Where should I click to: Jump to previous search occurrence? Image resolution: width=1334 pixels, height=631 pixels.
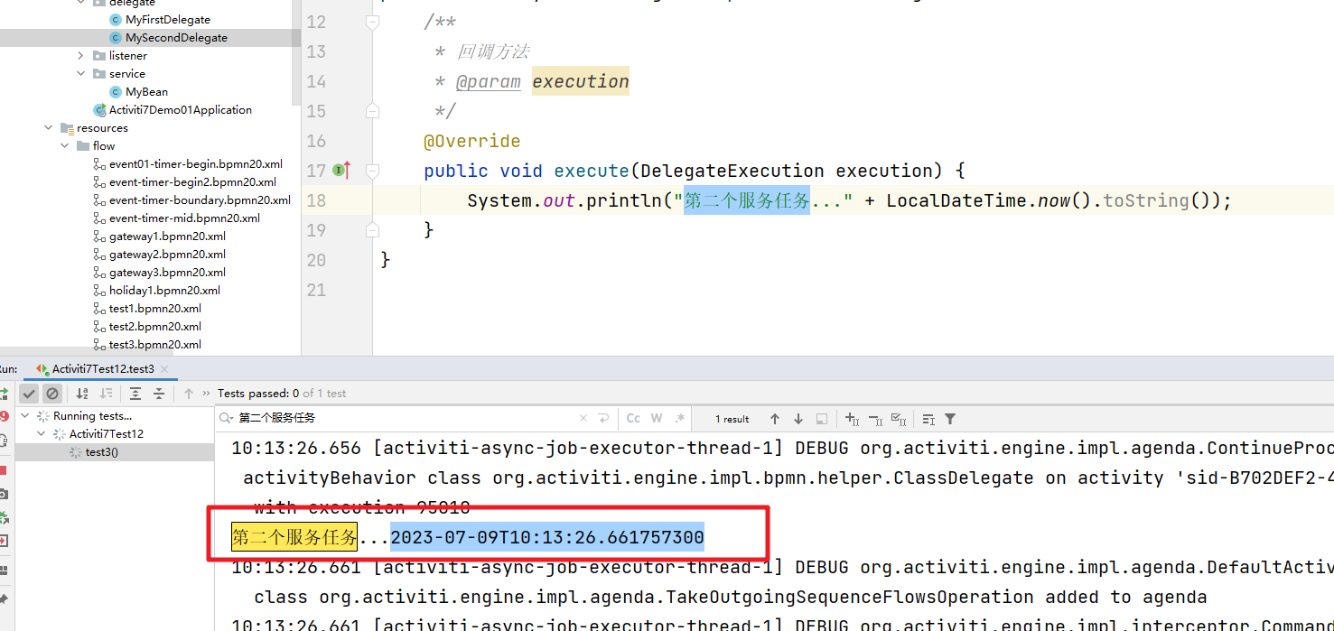pos(775,419)
